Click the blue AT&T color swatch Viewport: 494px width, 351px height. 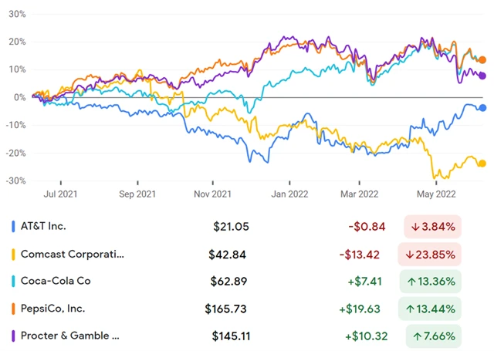[13, 227]
